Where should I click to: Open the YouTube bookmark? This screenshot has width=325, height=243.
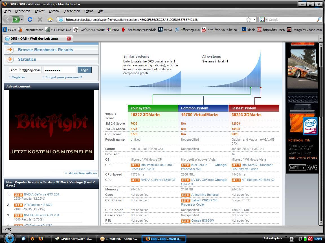(221, 30)
